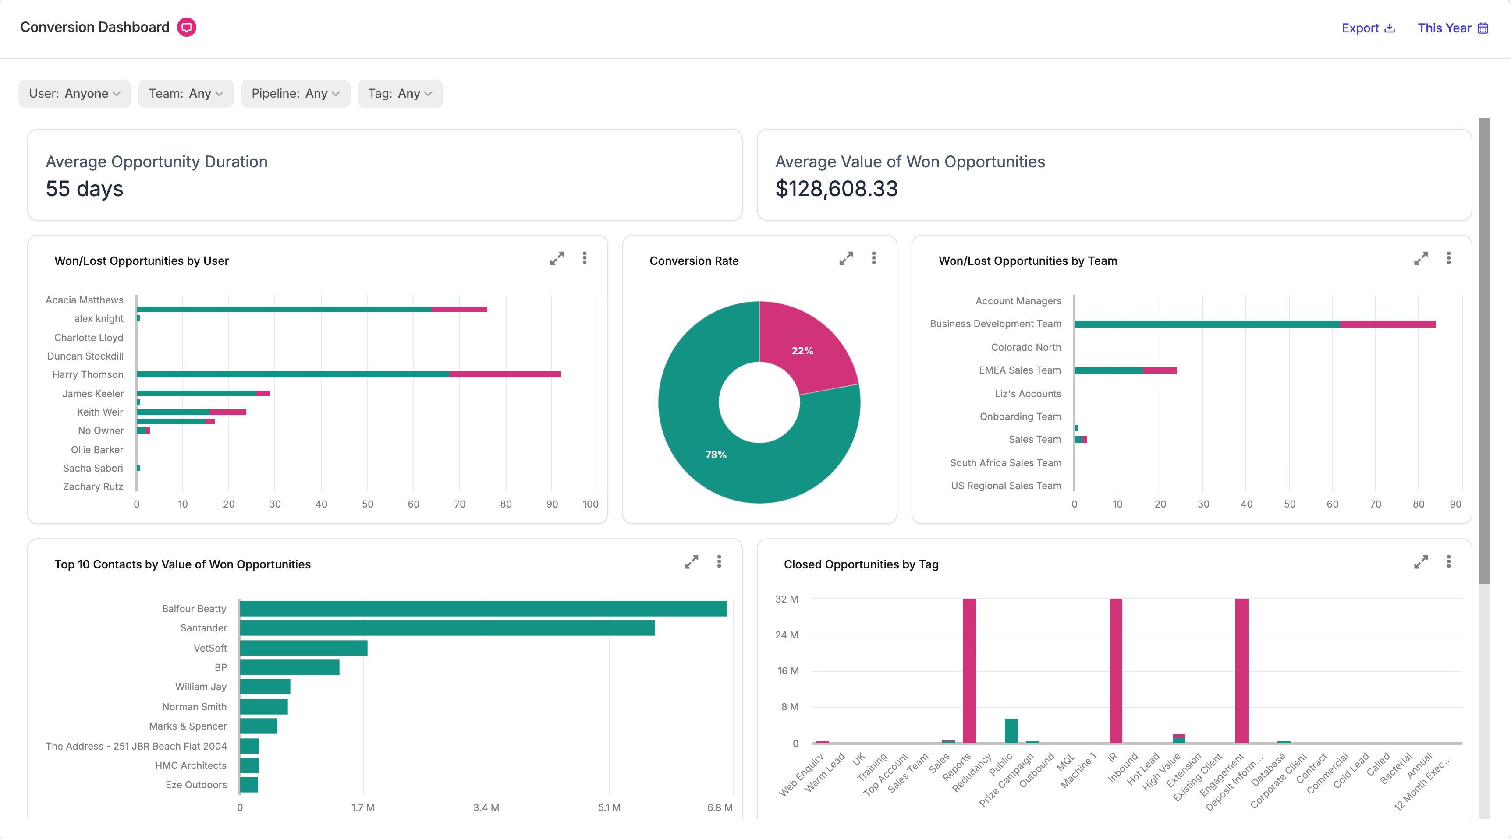The width and height of the screenshot is (1511, 839).
Task: Expand the Top 10 Contacts chart
Action: point(691,562)
